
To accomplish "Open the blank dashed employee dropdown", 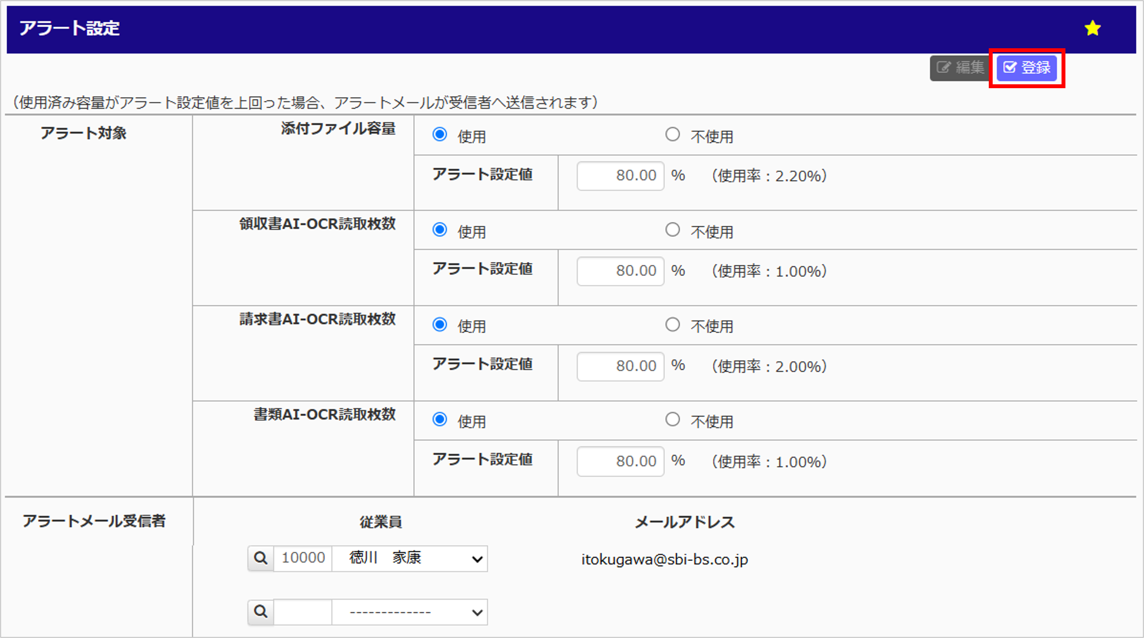I will pos(410,612).
